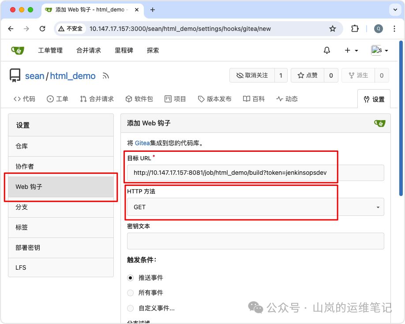Image resolution: width=405 pixels, height=324 pixels.
Task: Go back using the browser back arrow
Action: click(11, 28)
